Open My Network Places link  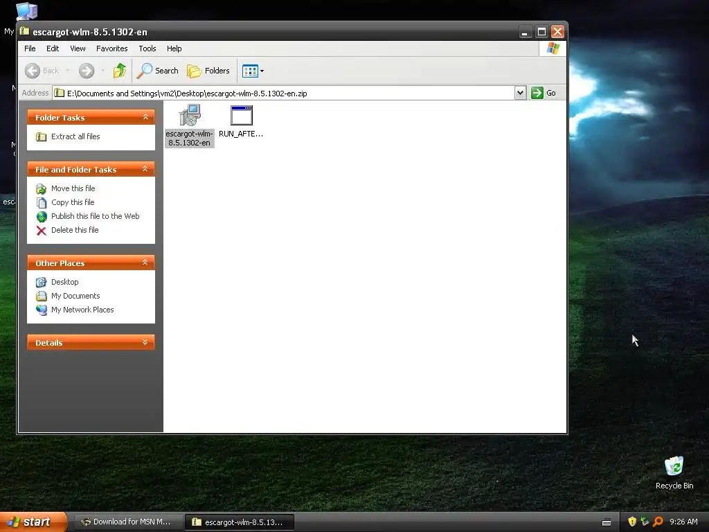[82, 310]
